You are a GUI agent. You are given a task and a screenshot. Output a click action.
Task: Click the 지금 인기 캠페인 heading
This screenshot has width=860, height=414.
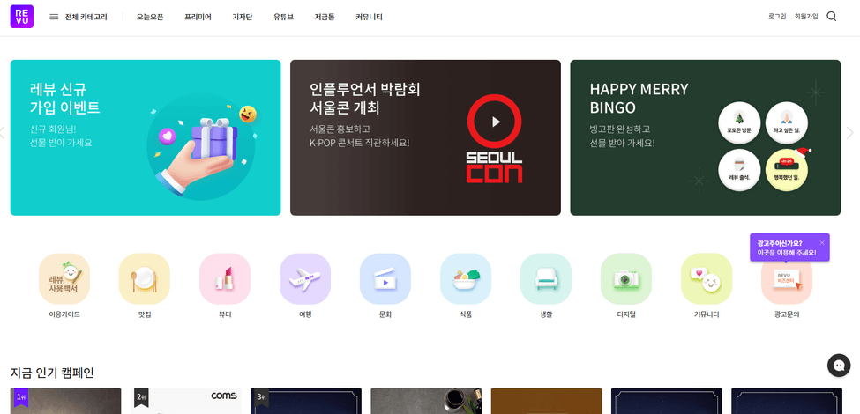pos(52,373)
